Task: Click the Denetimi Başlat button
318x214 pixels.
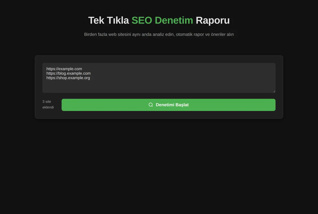Action: pyautogui.click(x=169, y=105)
